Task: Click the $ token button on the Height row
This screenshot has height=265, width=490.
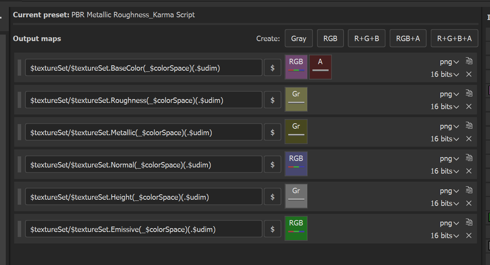Action: 272,196
